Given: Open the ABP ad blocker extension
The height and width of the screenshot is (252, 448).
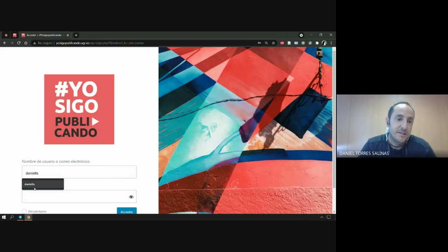Looking at the screenshot, I should (282, 43).
